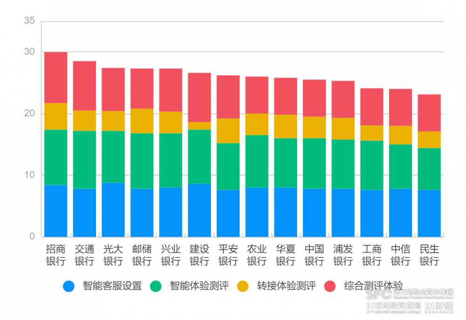
Task: Click the red segment of 工商银行 bar
Action: pyautogui.click(x=372, y=107)
